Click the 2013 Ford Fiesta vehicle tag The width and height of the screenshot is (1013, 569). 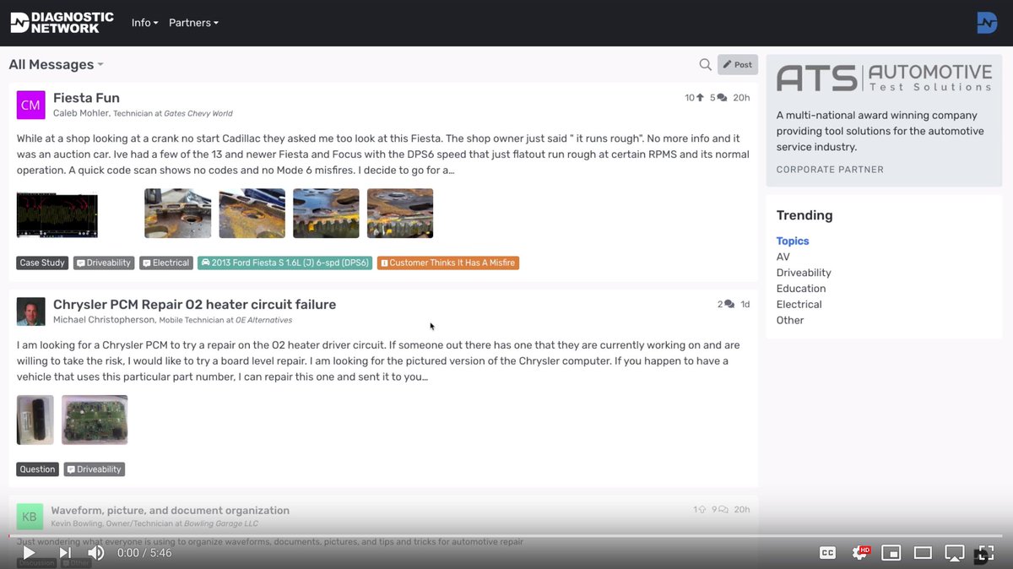285,263
